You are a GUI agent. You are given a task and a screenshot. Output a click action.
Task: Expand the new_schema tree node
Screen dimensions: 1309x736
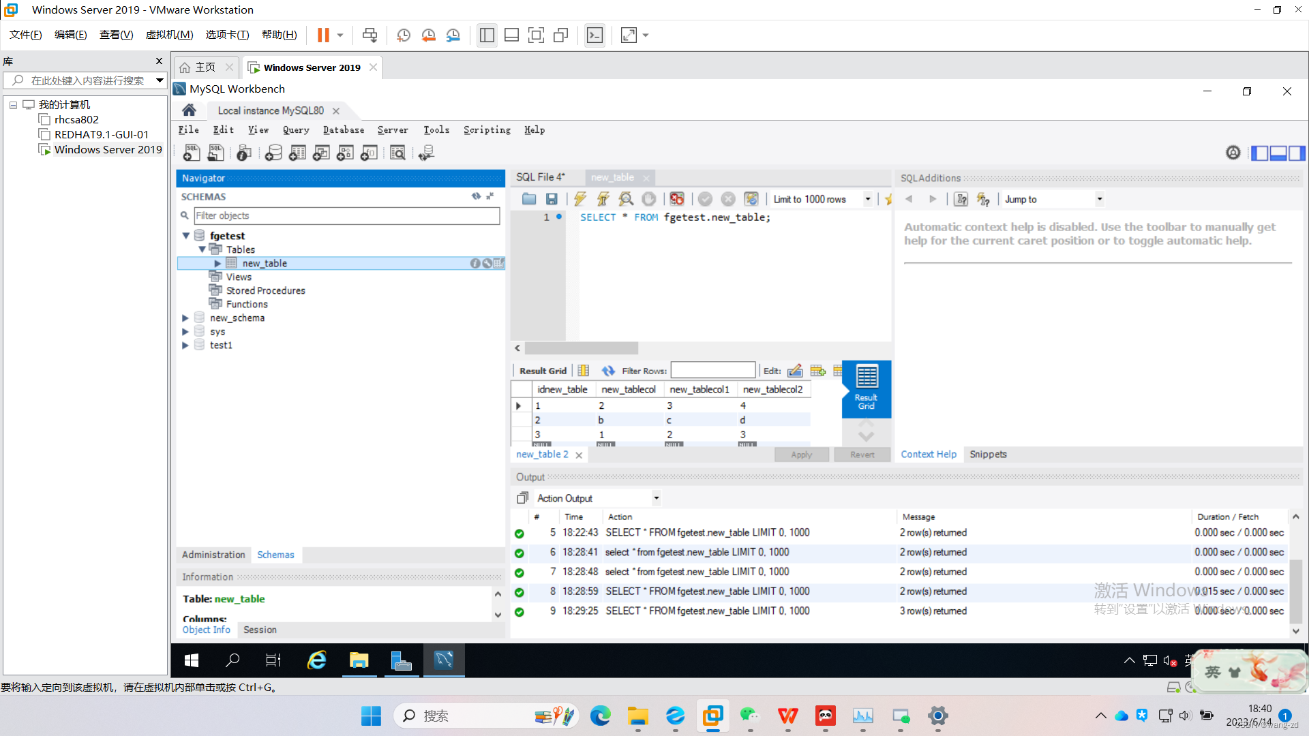[185, 318]
